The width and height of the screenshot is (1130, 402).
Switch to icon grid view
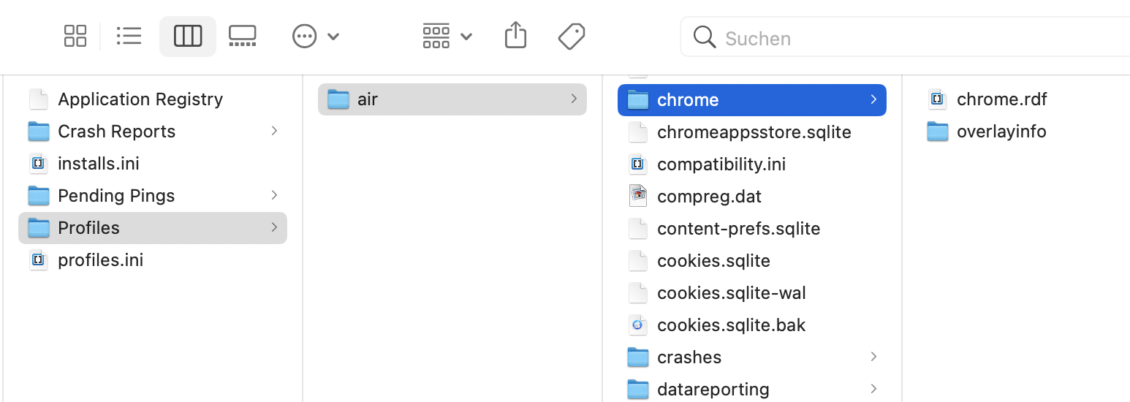point(75,36)
